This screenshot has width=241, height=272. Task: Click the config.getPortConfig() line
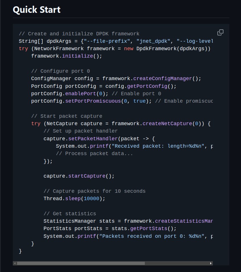104,86
